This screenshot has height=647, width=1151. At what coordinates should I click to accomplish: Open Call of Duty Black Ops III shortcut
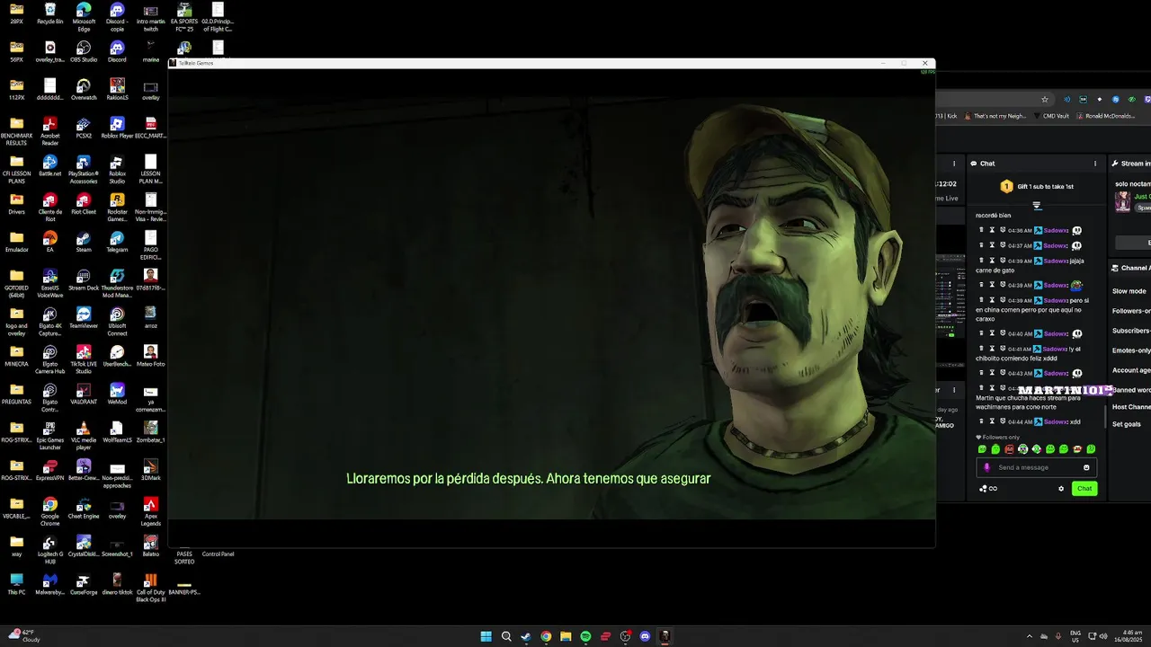click(150, 587)
